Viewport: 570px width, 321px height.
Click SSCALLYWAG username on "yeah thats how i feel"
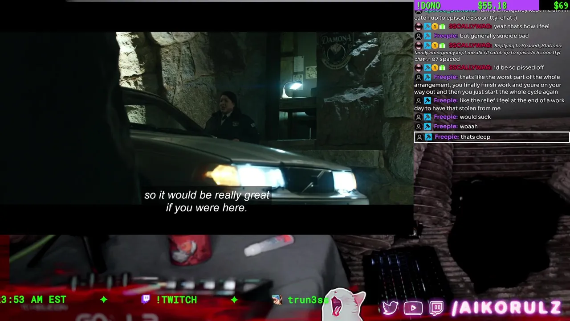click(470, 27)
